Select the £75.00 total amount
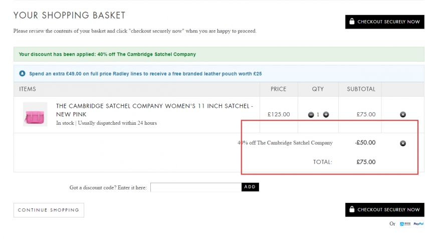Screen dimensions: 431x239 [366, 162]
